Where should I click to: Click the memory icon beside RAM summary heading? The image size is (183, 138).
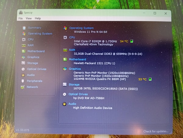(65, 50)
